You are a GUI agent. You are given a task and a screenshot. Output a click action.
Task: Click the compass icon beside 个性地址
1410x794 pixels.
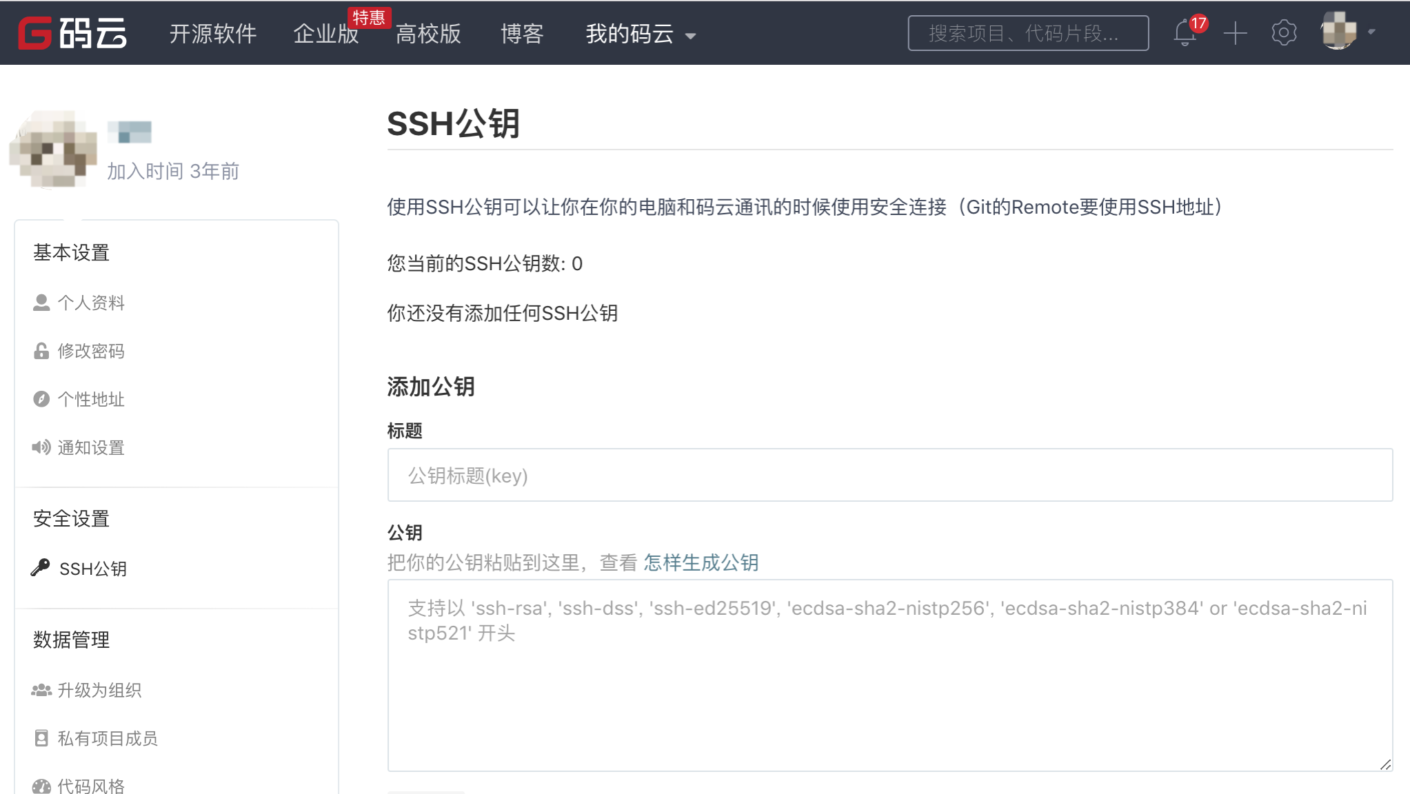(41, 399)
